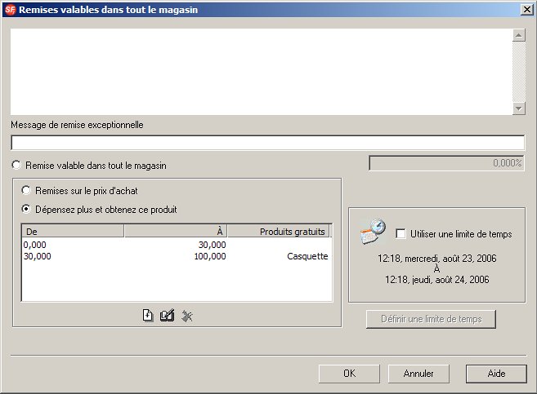Click 'Définir une limite de temps' button

coord(431,318)
